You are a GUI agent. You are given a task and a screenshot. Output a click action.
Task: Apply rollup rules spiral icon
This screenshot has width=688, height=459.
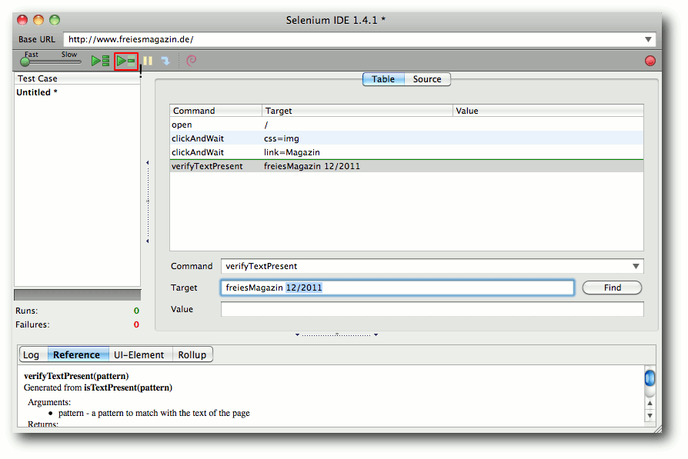192,61
